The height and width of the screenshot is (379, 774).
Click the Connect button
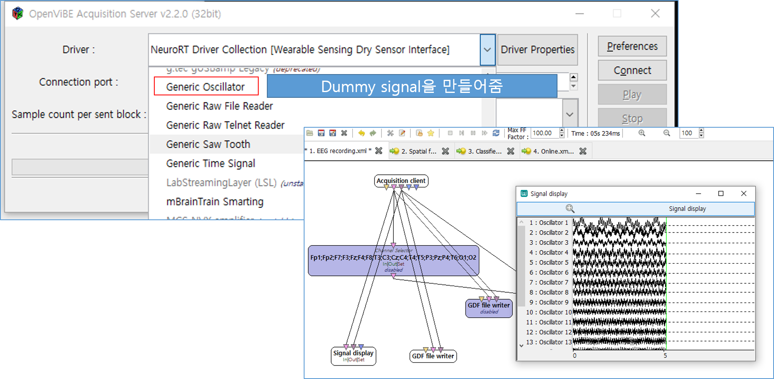click(632, 70)
